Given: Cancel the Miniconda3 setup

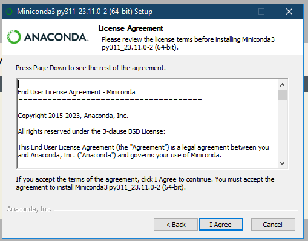Looking at the screenshot, I should click(x=273, y=224).
